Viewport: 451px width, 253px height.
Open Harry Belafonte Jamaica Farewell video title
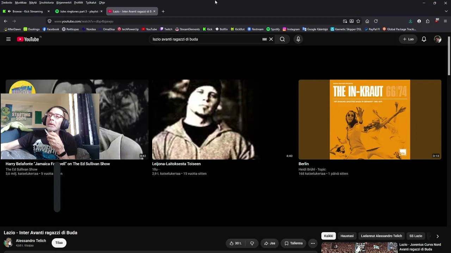pyautogui.click(x=58, y=164)
